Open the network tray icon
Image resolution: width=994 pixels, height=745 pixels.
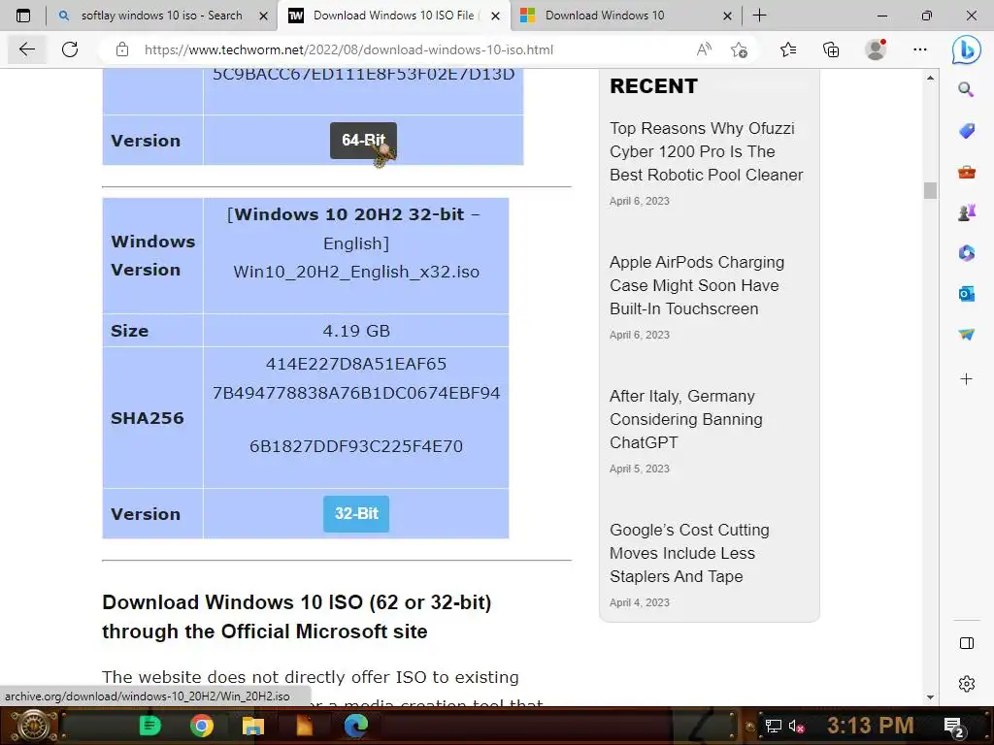pos(773,726)
